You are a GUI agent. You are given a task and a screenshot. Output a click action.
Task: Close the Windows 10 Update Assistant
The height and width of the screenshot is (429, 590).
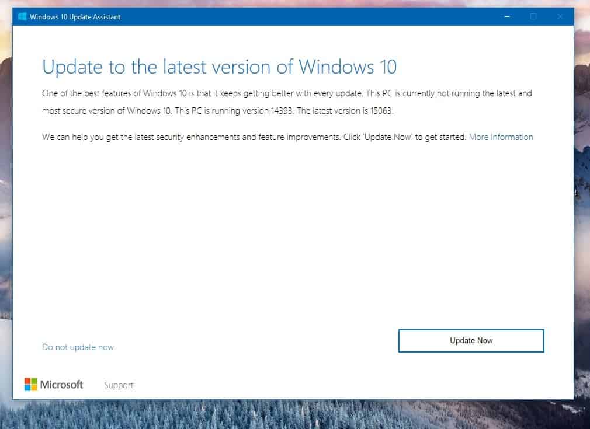[x=560, y=16]
